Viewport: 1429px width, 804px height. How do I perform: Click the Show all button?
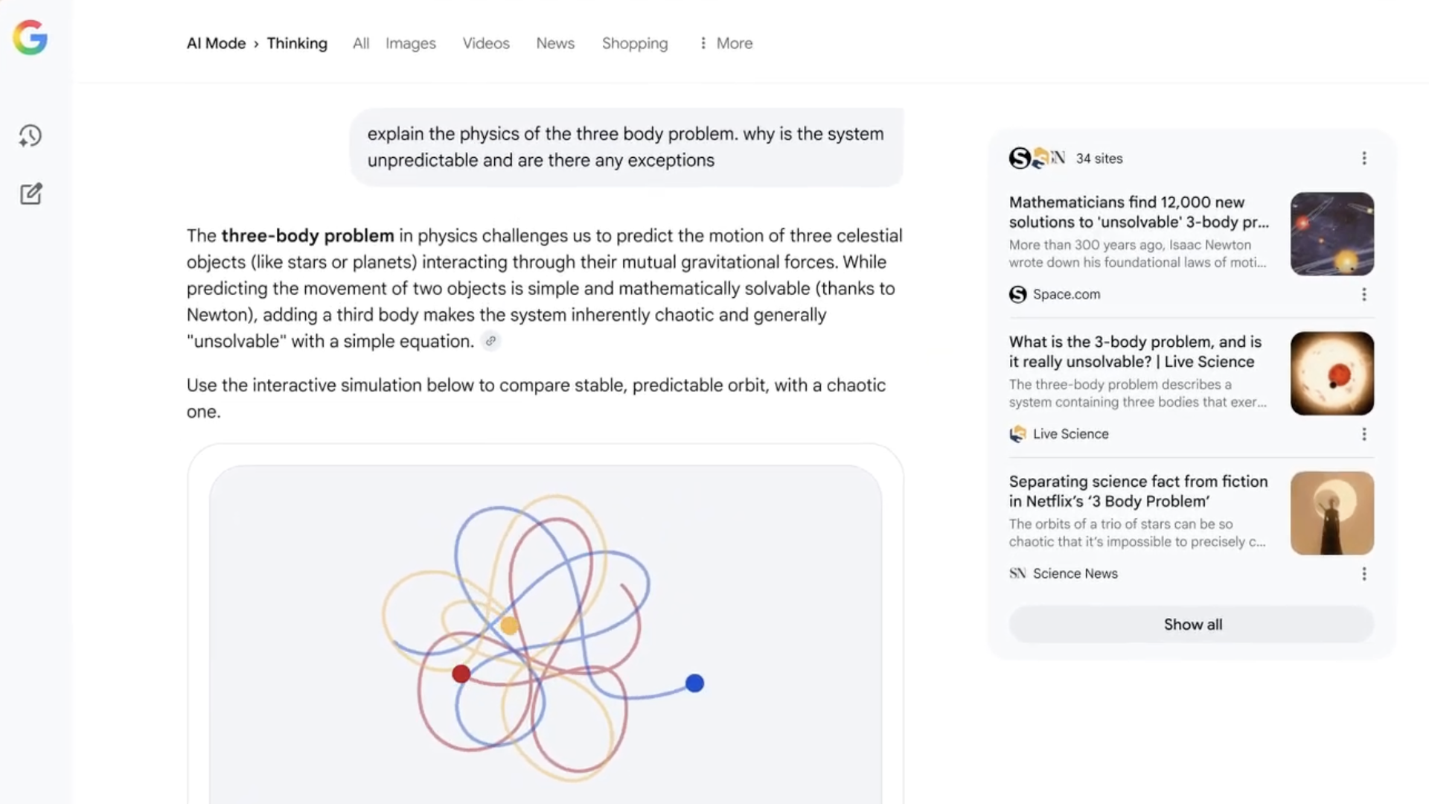[x=1192, y=624]
